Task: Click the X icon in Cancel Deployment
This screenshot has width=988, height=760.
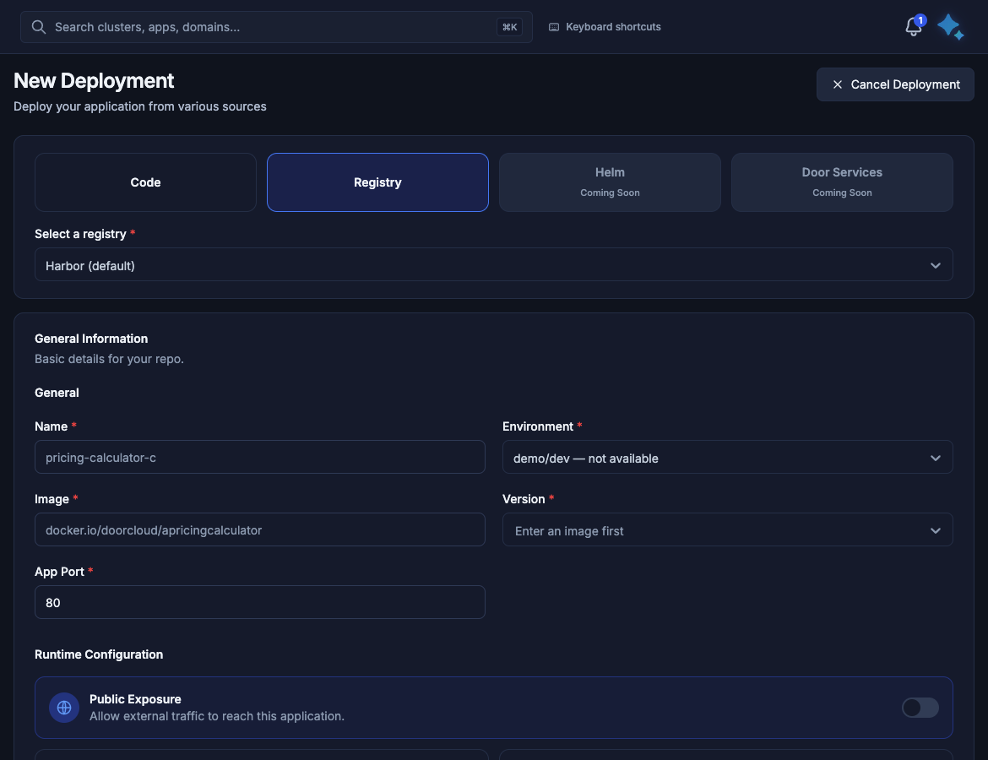Action: (x=838, y=84)
